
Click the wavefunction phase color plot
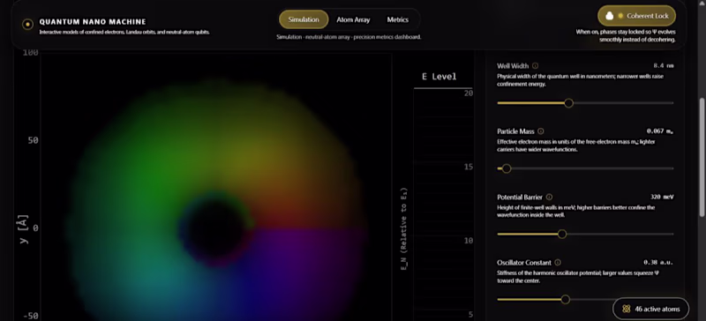pyautogui.click(x=216, y=187)
